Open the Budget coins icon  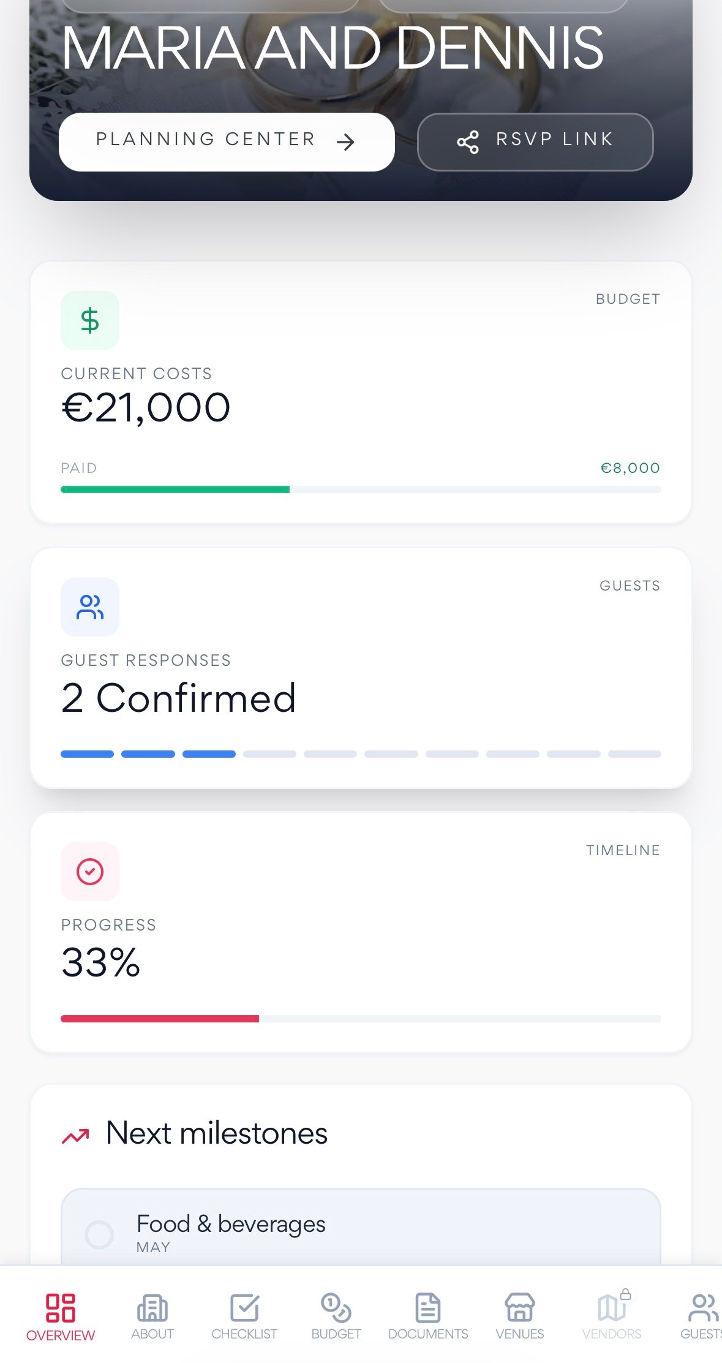336,1308
